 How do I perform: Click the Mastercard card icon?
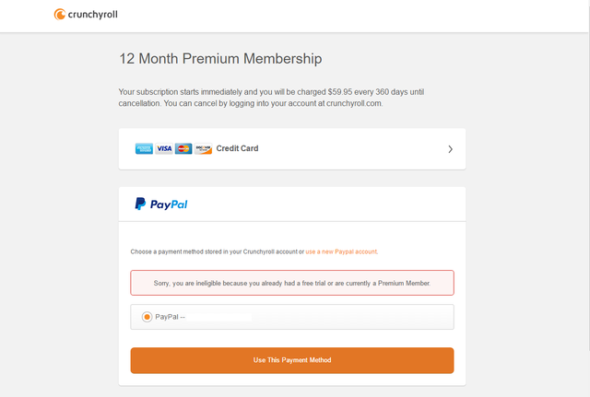(x=183, y=148)
